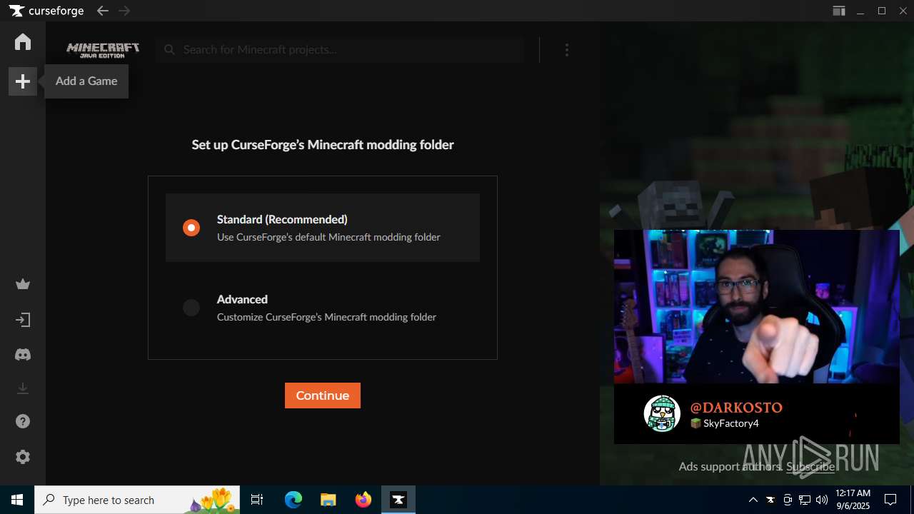Click the window layout icon in title bar
This screenshot has height=514, width=914.
point(839,11)
